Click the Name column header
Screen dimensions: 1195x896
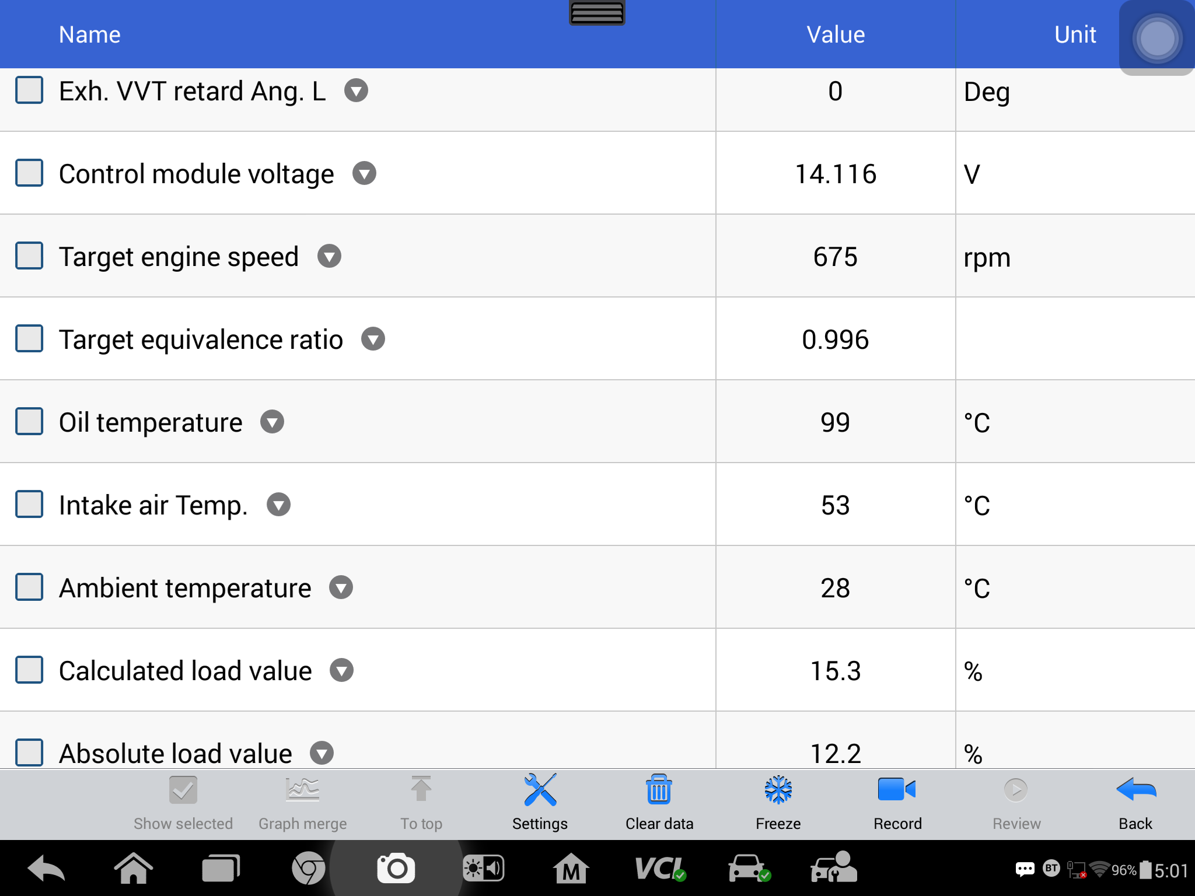90,34
